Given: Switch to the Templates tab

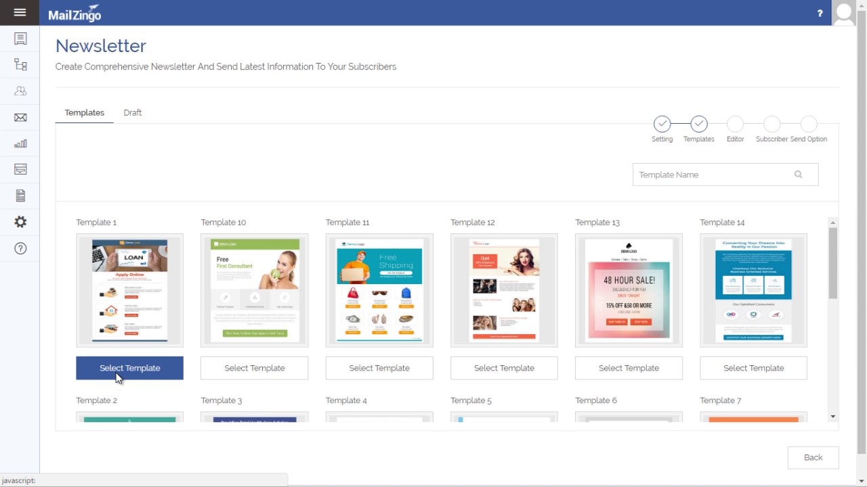Looking at the screenshot, I should (x=85, y=112).
